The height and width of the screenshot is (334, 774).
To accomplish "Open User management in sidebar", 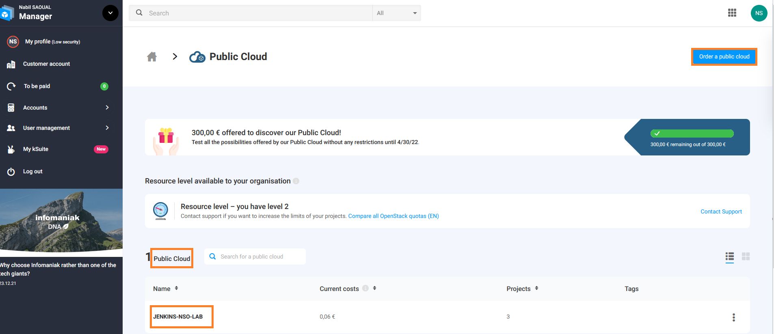I will pyautogui.click(x=46, y=128).
